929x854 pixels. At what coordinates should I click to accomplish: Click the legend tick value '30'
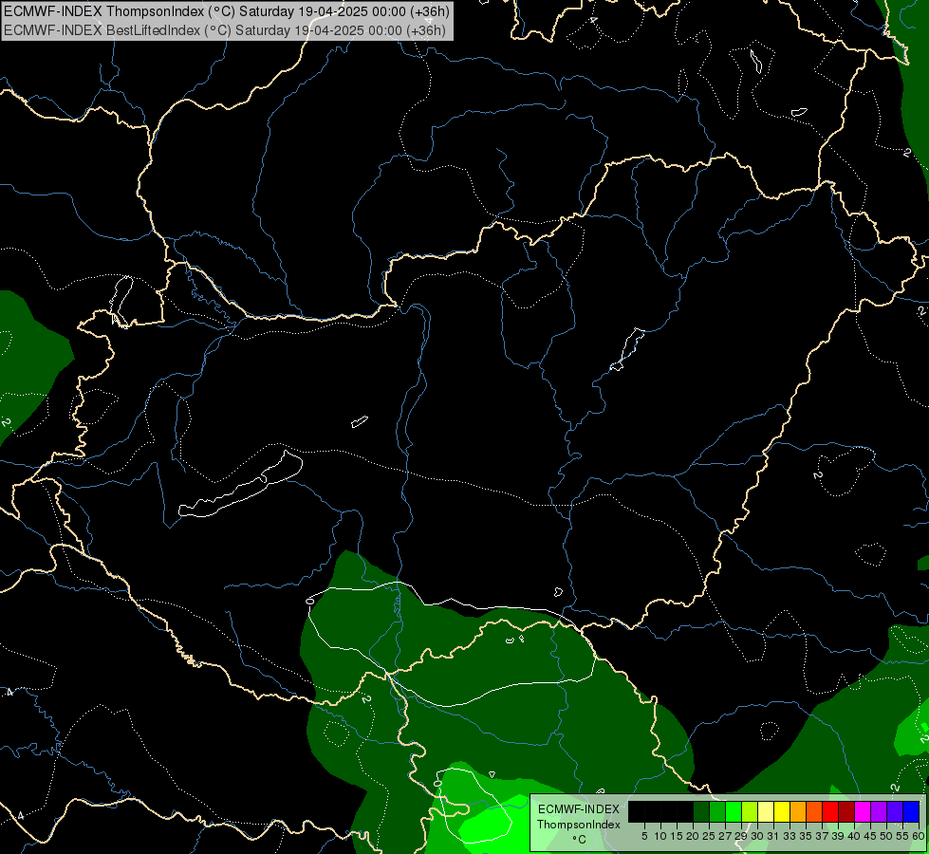[757, 836]
